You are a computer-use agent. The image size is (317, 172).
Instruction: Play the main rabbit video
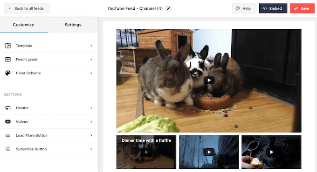click(209, 80)
